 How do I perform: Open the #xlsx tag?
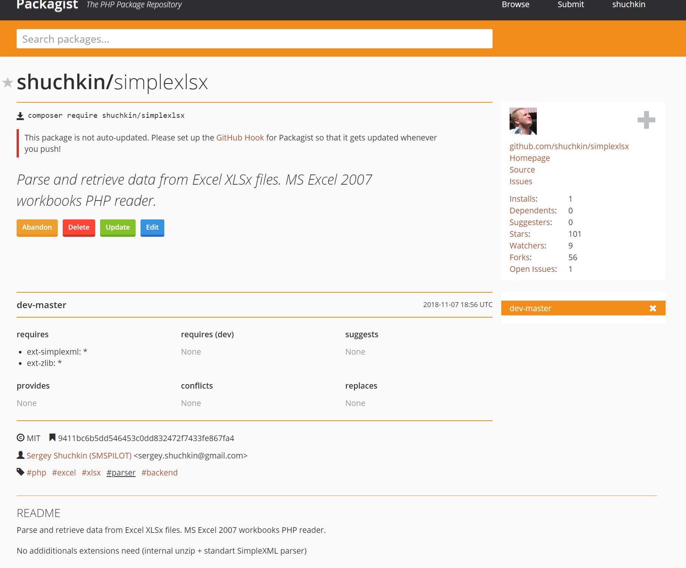tap(91, 473)
